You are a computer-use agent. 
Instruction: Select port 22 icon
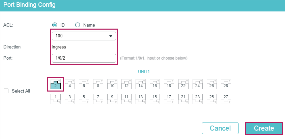[x=183, y=84]
